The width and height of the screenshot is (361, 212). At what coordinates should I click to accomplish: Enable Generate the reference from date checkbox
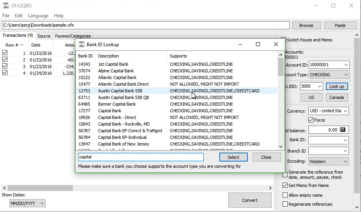[x=285, y=174]
